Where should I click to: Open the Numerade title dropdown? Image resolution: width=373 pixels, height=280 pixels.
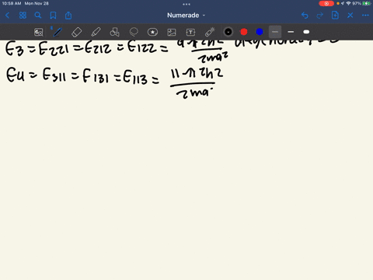point(186,16)
